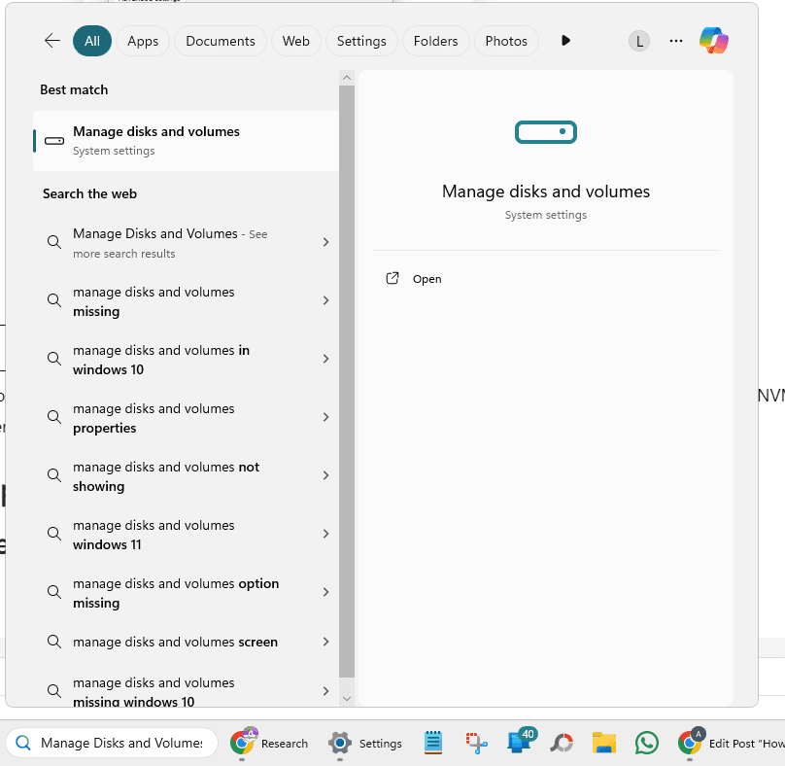Switch to the Folders filter tab
This screenshot has height=766, width=785.
[x=435, y=41]
